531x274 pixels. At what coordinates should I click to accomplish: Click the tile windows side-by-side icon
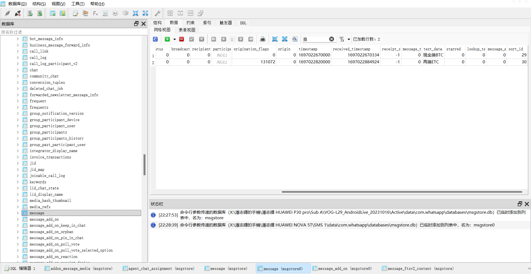click(x=180, y=13)
